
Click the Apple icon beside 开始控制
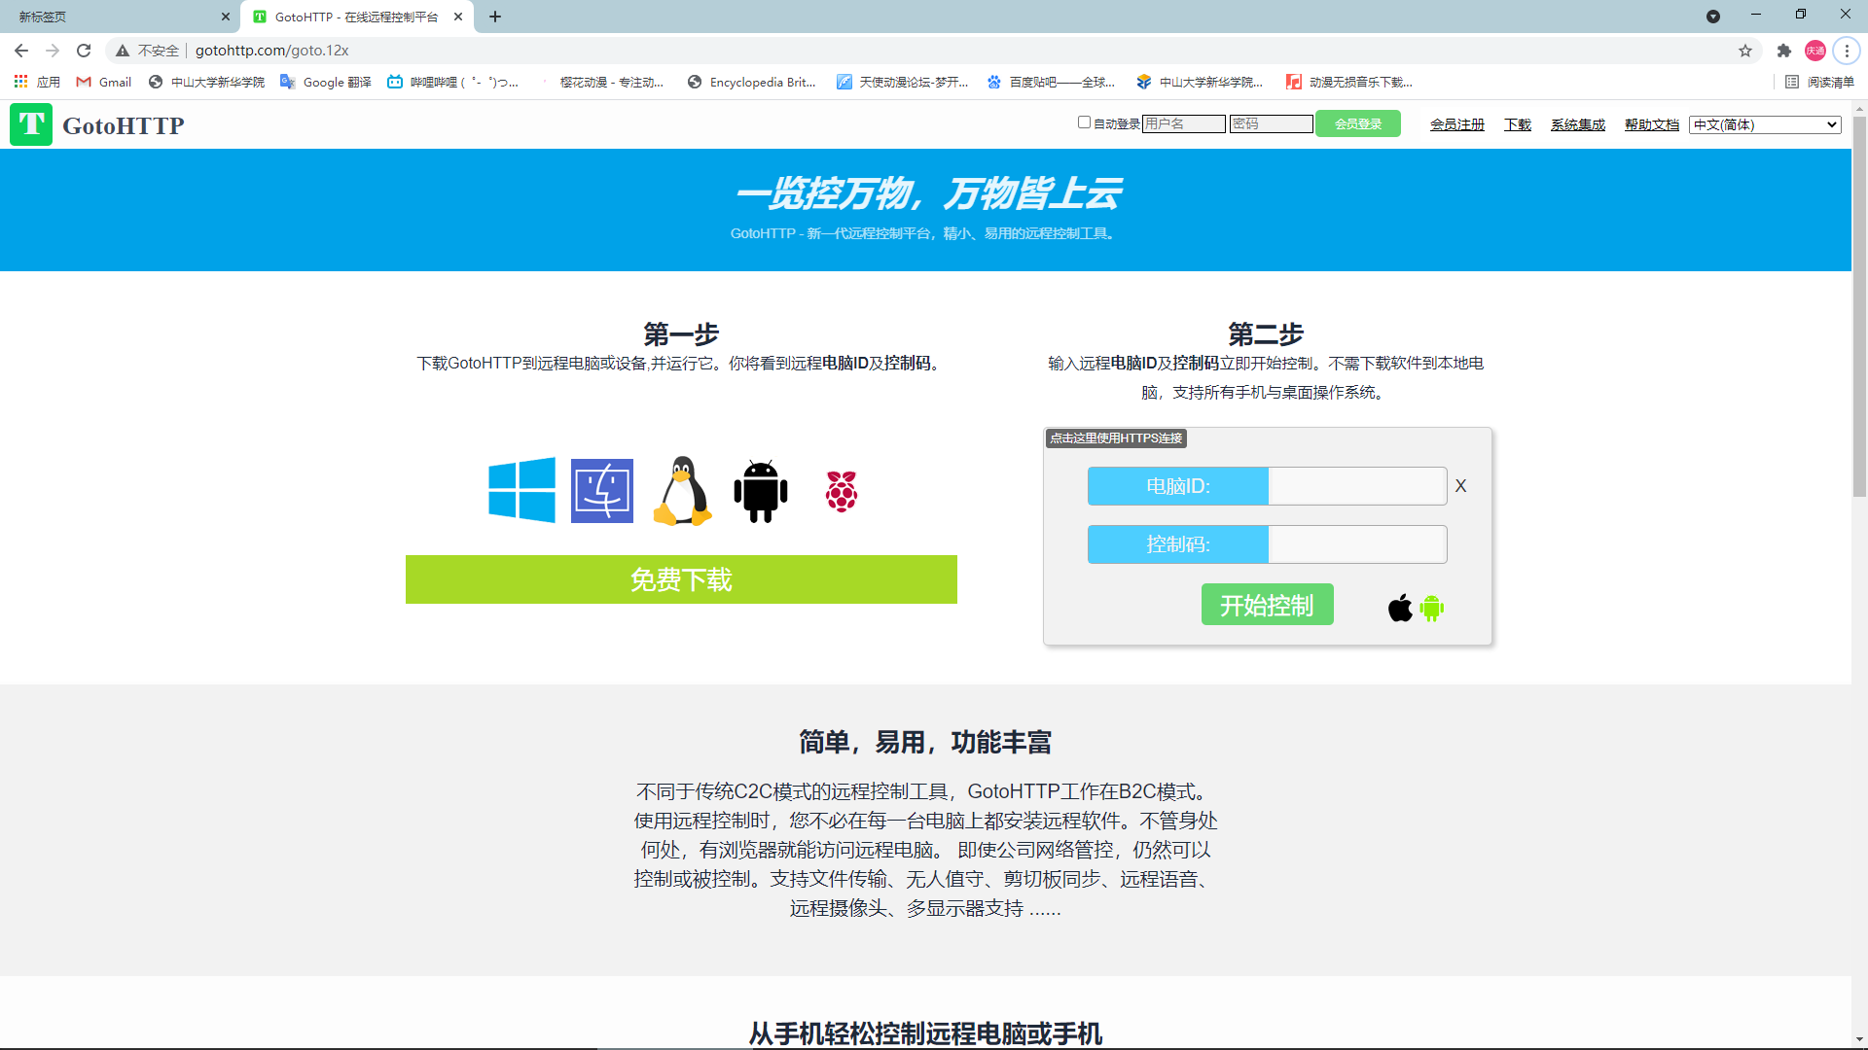[1399, 608]
